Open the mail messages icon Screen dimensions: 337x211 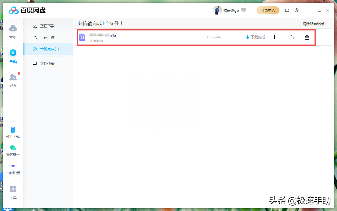(x=287, y=10)
